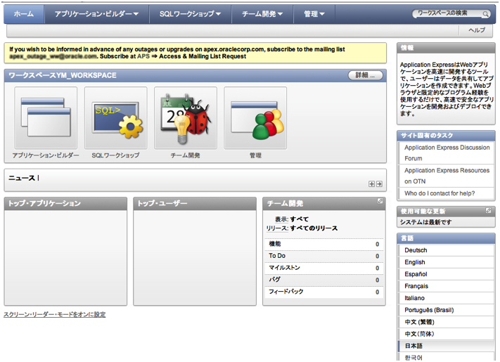Screen dimensions: 500x362
Task: Click the ワークスペースYM_WORKSPACE header title
Action: click(63, 75)
